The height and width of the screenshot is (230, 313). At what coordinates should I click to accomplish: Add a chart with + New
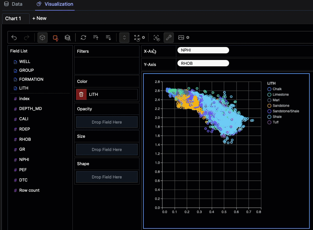point(39,18)
